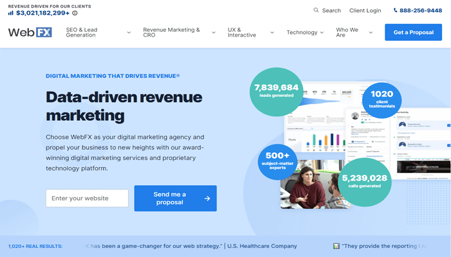Expand the UX & Interactive chevron
This screenshot has width=451, height=257.
click(271, 32)
